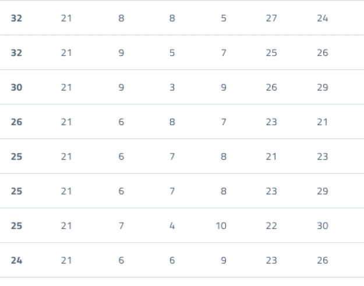
Task: Click the bold 32 in the top row
Action: (x=16, y=18)
